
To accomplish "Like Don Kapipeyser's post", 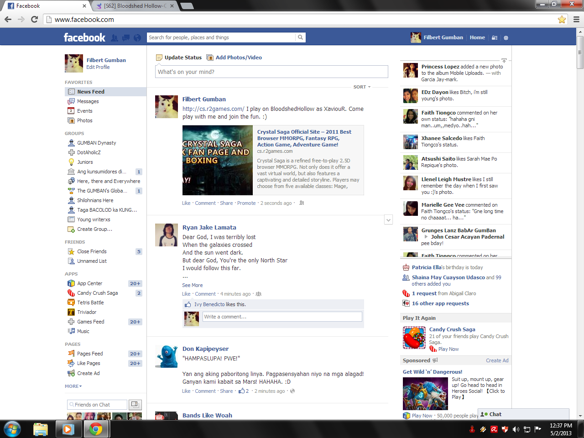I will click(186, 391).
